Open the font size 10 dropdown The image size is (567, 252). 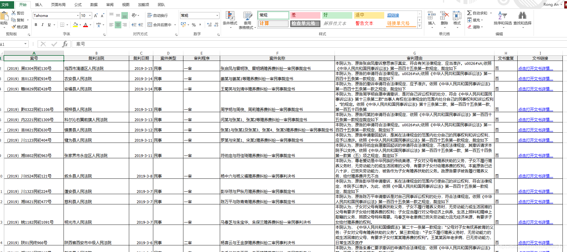(x=90, y=15)
